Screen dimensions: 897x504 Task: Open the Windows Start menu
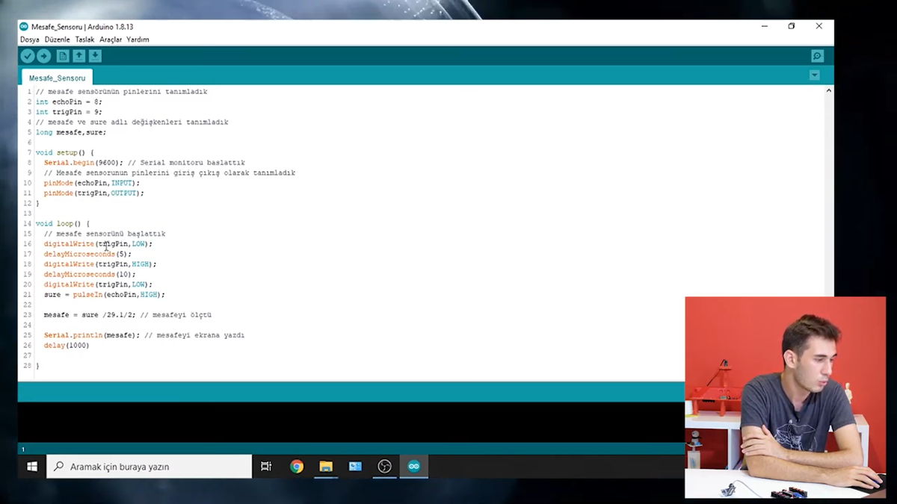point(32,467)
